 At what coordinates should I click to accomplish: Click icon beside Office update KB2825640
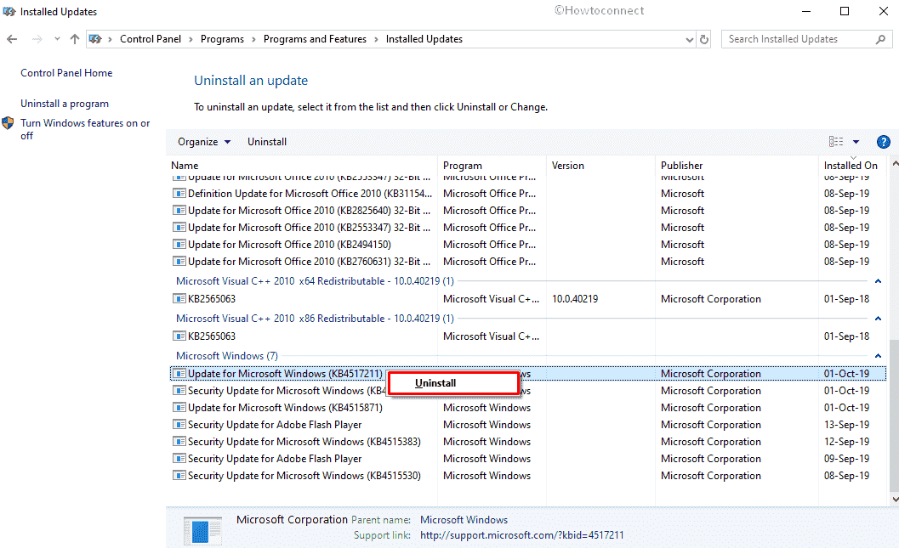point(179,211)
